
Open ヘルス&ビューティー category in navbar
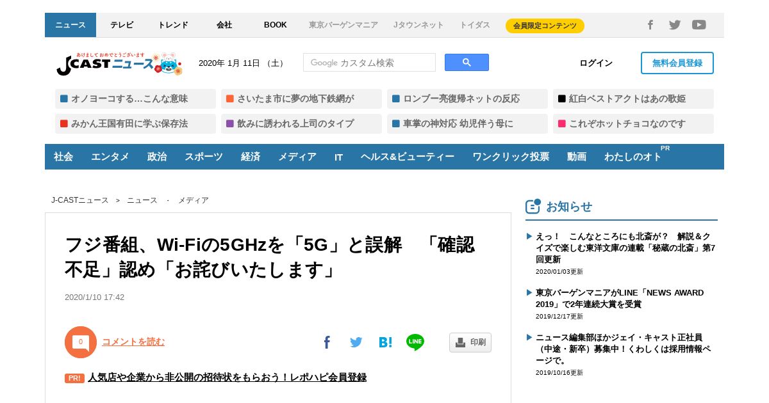pos(408,157)
